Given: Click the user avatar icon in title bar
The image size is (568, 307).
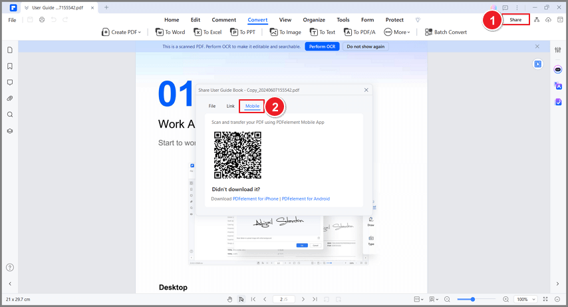Looking at the screenshot, I should (494, 7).
